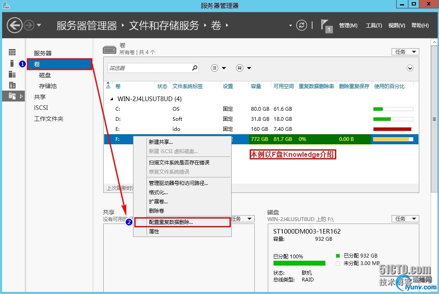Click the refresh icon in header

click(x=301, y=26)
